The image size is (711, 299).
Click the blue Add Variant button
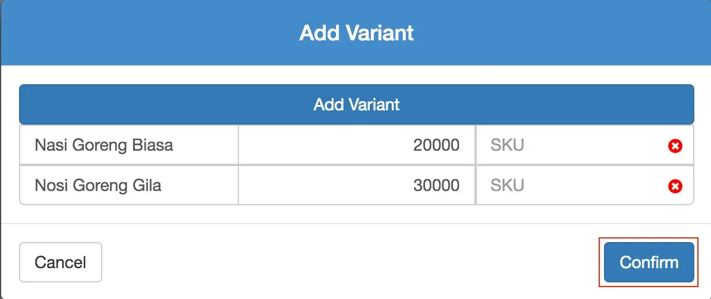coord(357,104)
